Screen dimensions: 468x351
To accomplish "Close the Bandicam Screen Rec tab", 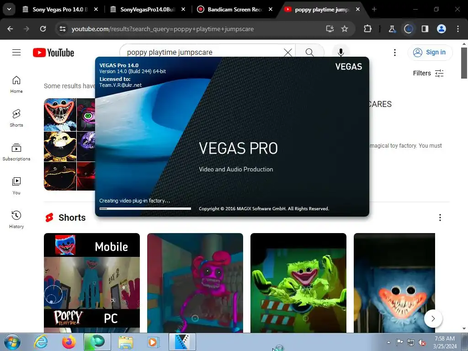I will [271, 9].
